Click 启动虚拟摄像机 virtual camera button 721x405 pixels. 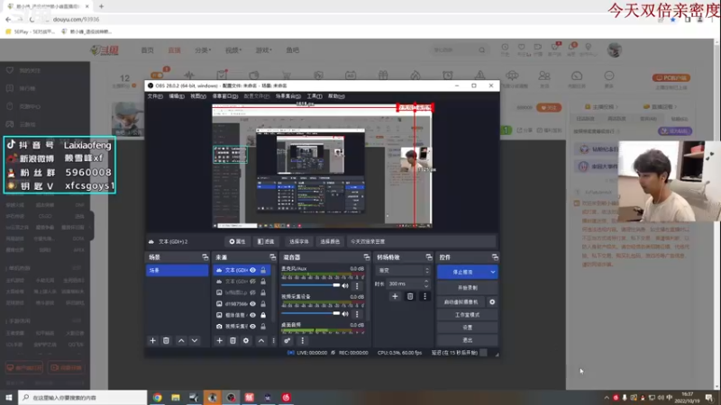(x=461, y=302)
